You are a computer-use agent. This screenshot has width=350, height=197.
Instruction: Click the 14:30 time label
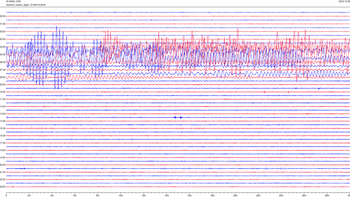click(x=3, y=121)
